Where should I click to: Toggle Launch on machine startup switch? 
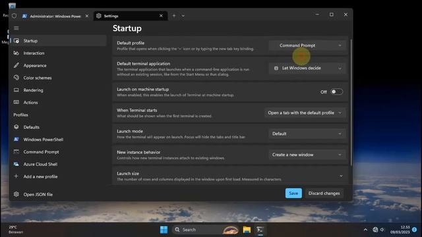(336, 92)
